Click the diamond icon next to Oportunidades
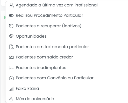 [x=11, y=36]
